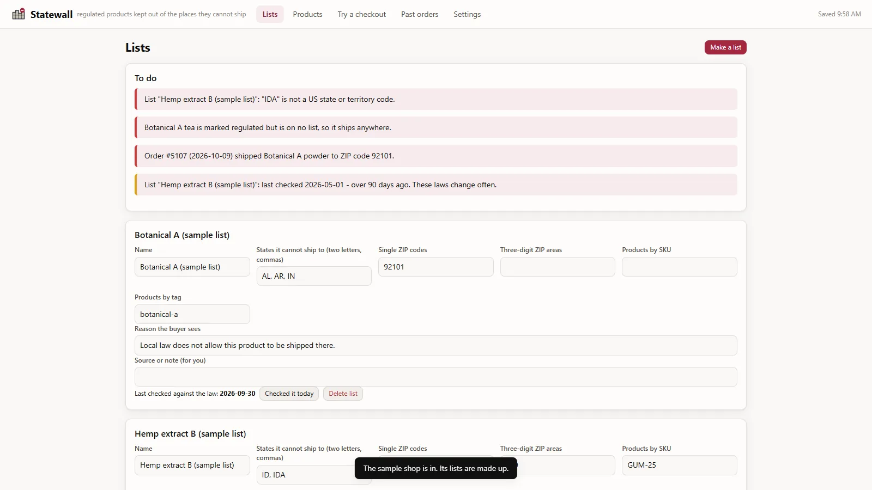Click the SKU field containing GUM-25

pos(679,465)
